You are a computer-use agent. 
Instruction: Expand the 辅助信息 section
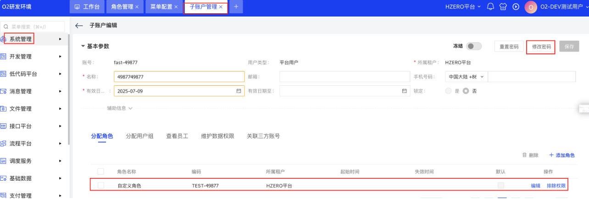tap(120, 108)
